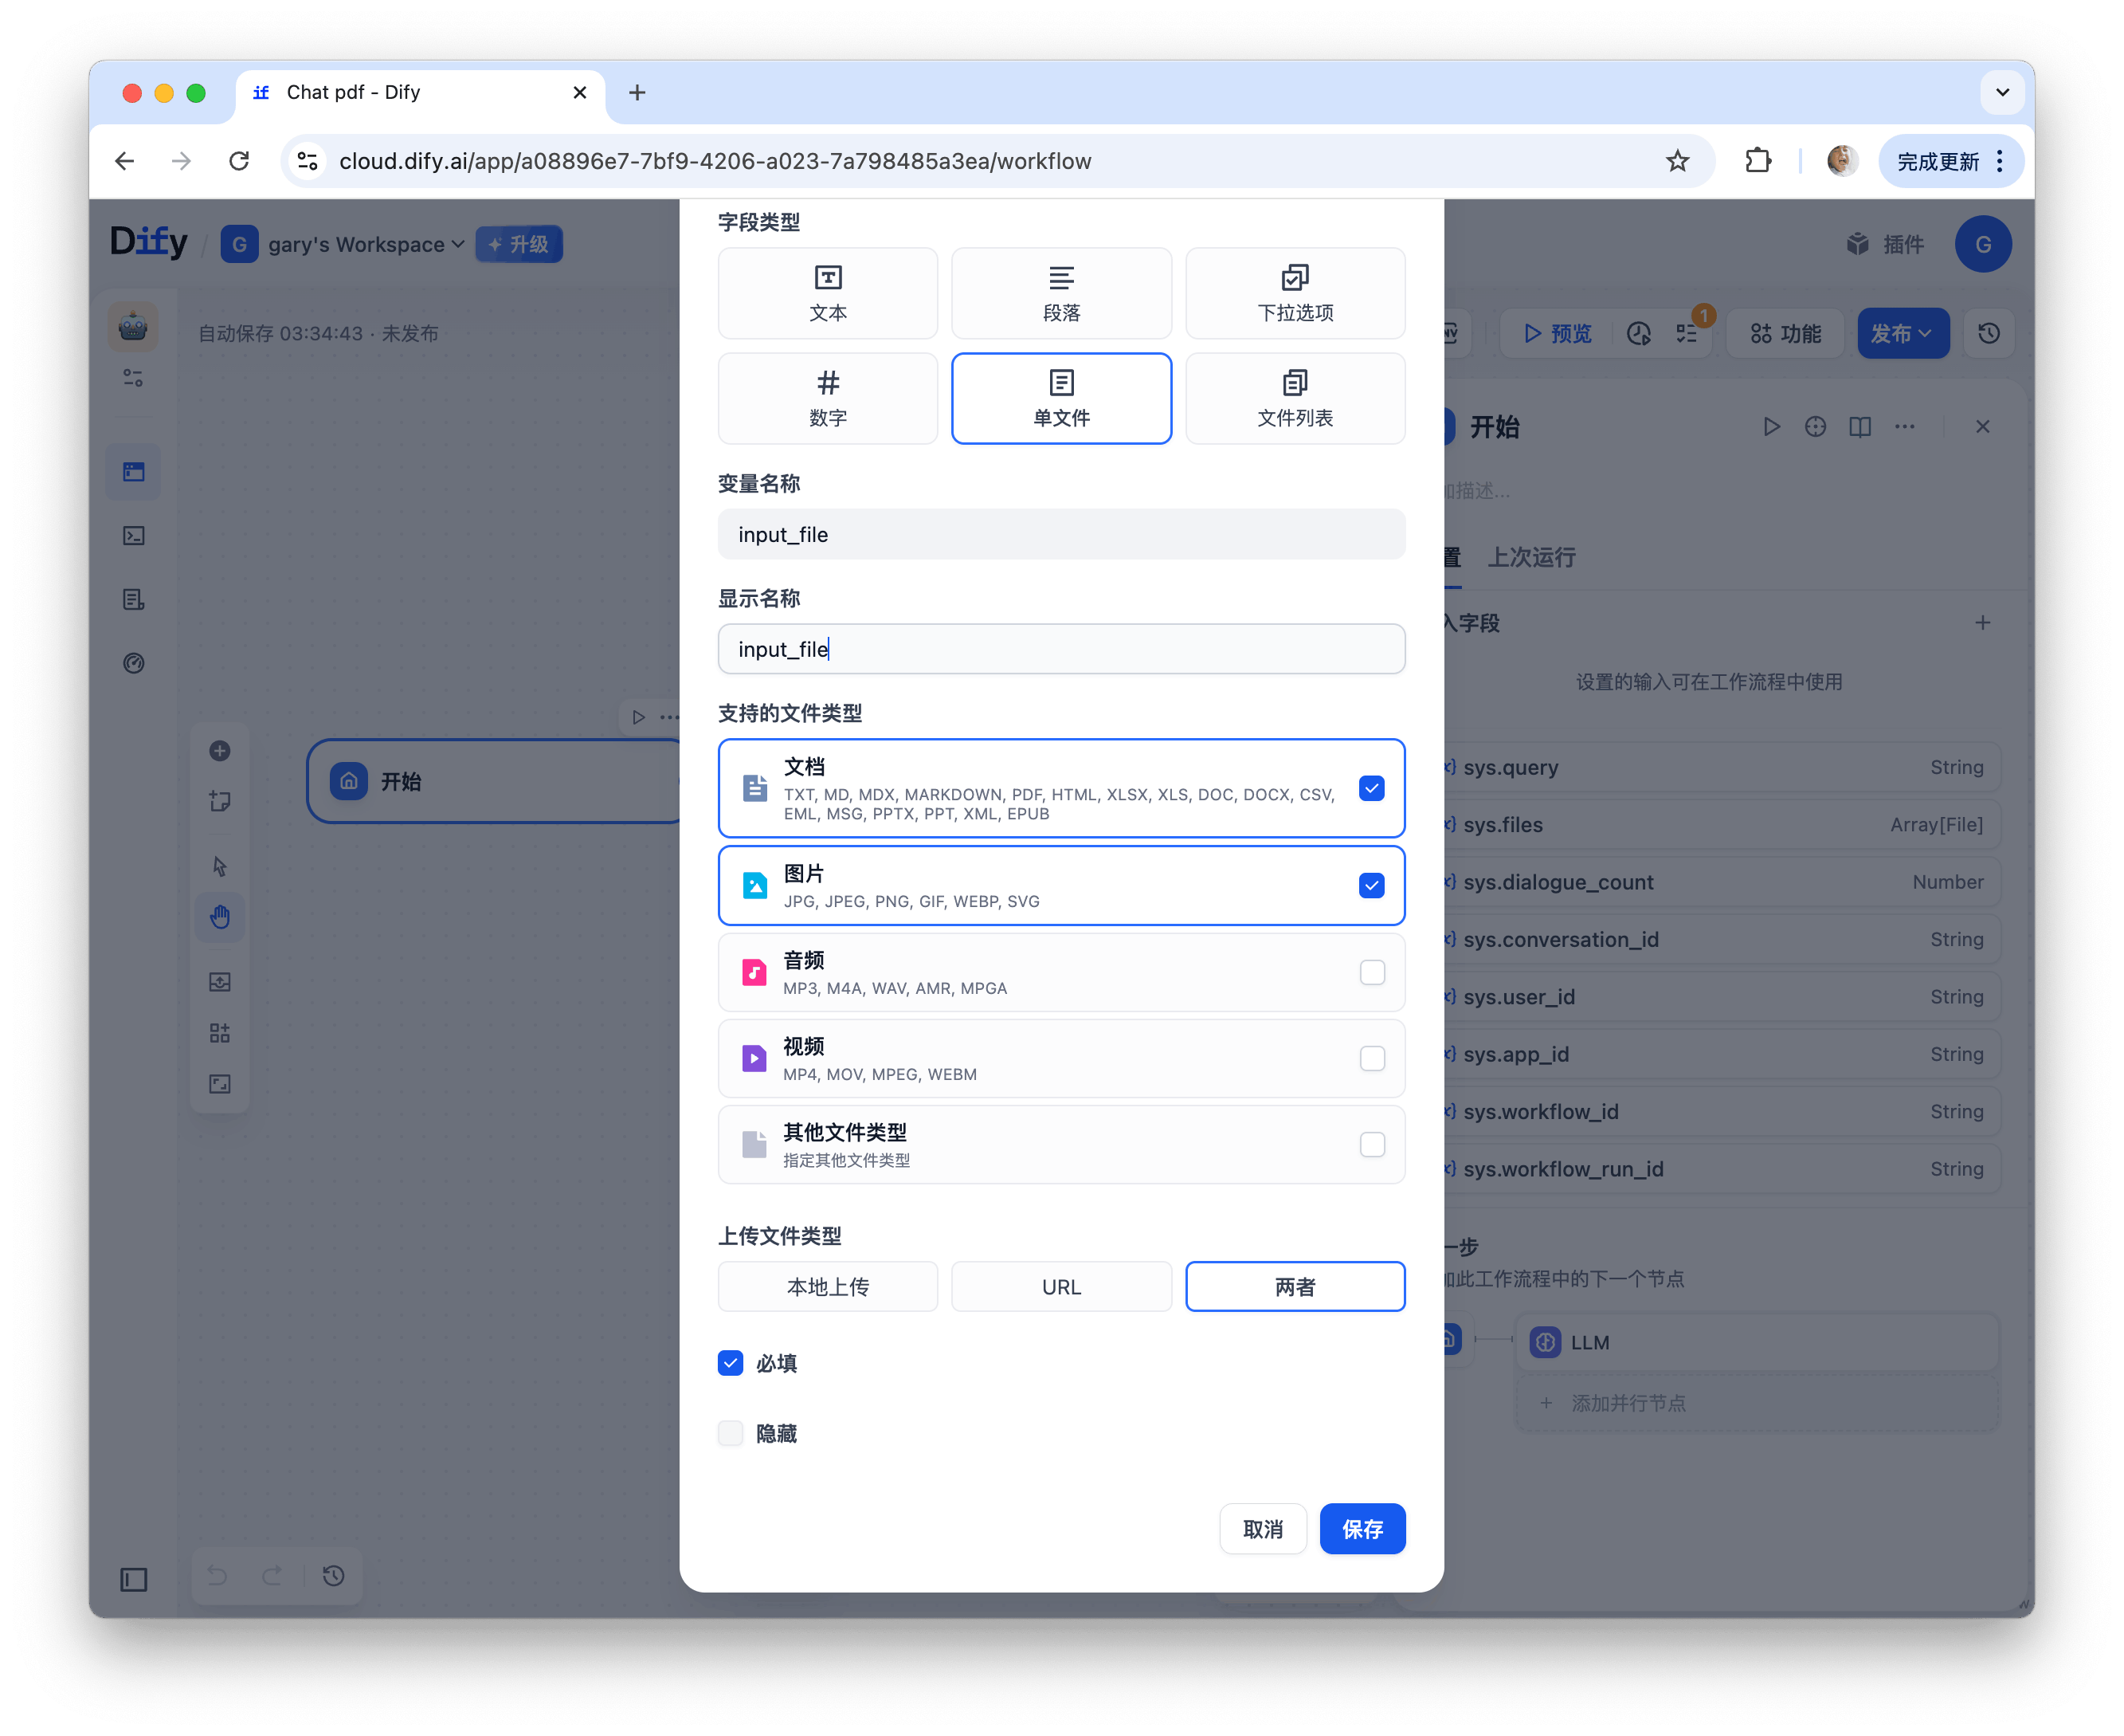Select the 文本 text field type
2124x1736 pixels.
(827, 293)
